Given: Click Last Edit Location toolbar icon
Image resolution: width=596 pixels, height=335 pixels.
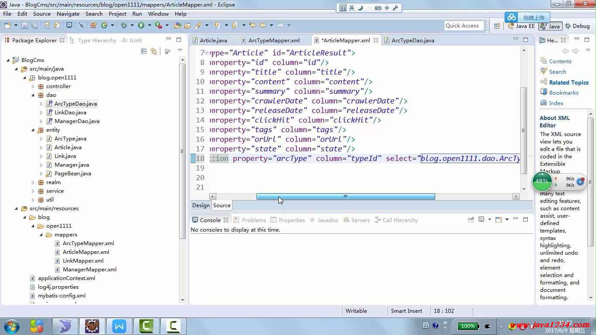Looking at the screenshot, I should (252, 26).
